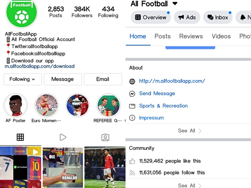Switch to the Reviews tab

pyautogui.click(x=191, y=36)
